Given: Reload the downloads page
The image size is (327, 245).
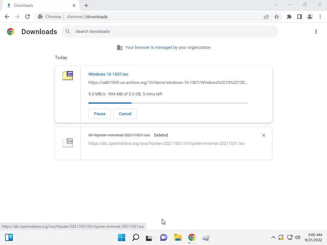Looking at the screenshot, I should [x=27, y=17].
